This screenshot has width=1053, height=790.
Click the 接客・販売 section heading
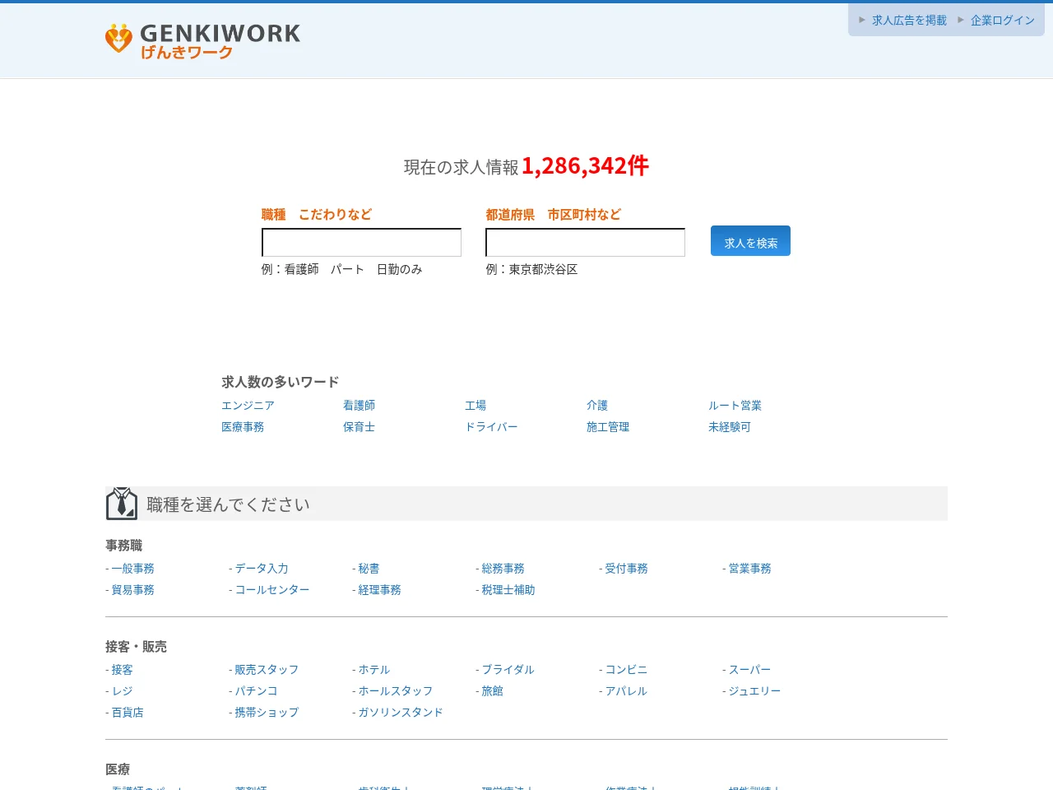coord(136,647)
